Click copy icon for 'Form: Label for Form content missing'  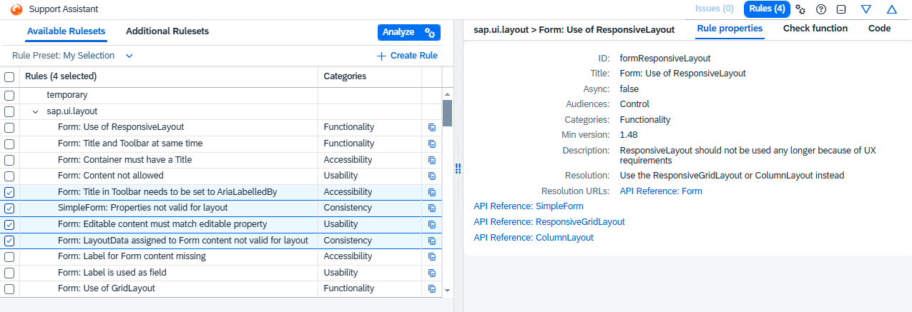point(431,256)
